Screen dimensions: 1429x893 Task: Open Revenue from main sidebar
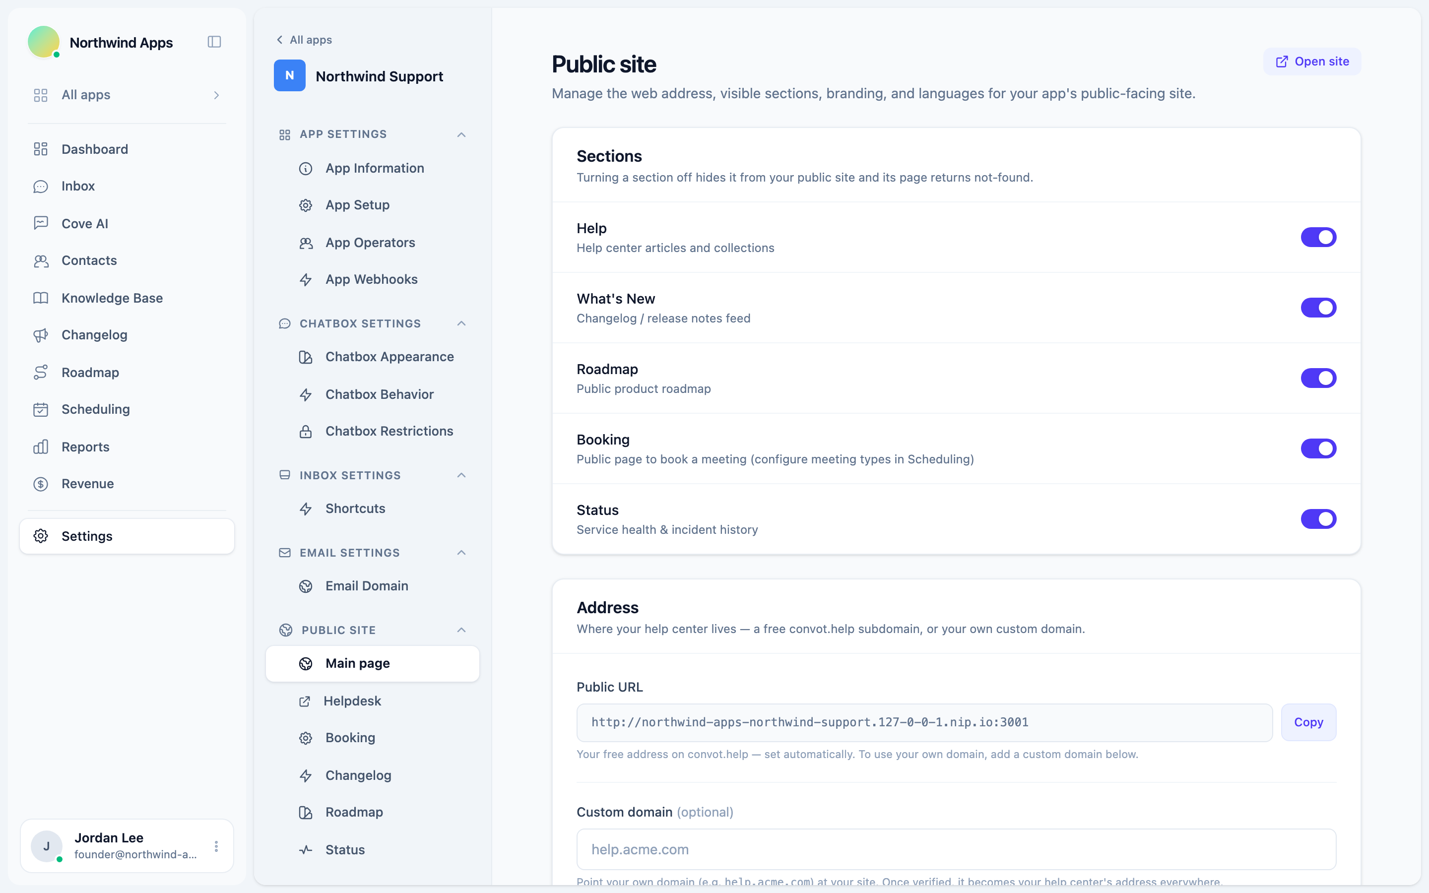tap(127, 484)
